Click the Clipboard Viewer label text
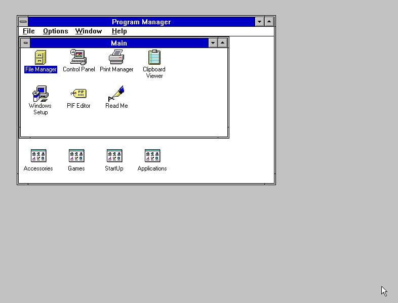 click(x=154, y=72)
